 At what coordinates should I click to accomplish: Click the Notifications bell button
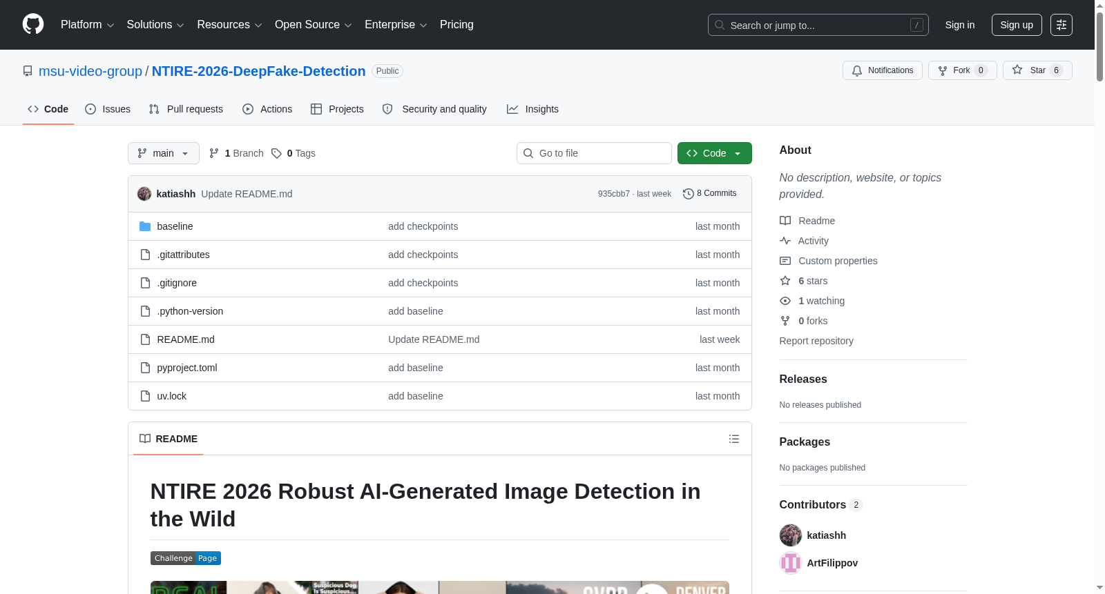coord(882,70)
